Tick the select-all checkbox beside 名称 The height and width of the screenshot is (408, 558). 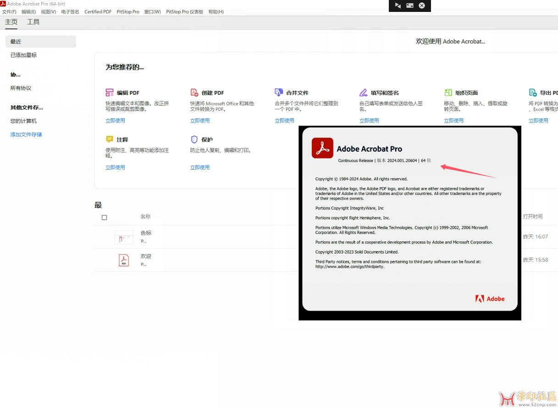pos(105,217)
